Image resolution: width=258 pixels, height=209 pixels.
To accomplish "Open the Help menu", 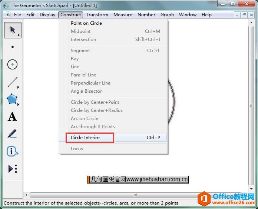I will pyautogui.click(x=207, y=15).
